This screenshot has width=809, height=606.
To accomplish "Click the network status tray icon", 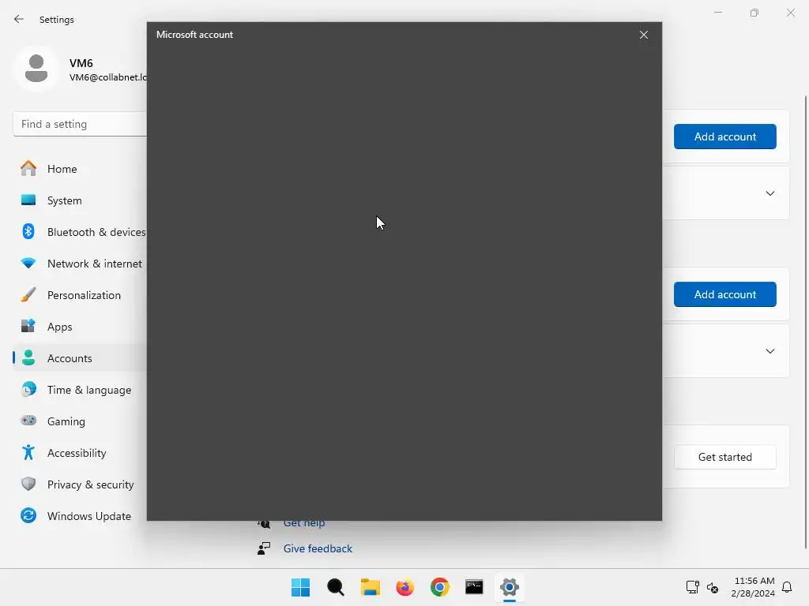I will [x=692, y=587].
